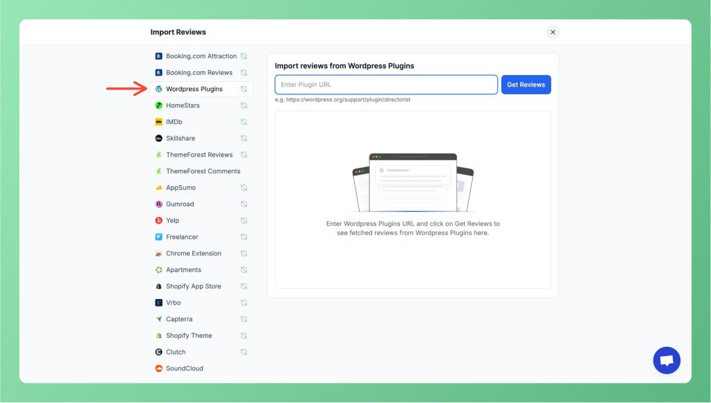Image resolution: width=711 pixels, height=403 pixels.
Task: Open the live chat bubble icon
Action: [x=667, y=361]
